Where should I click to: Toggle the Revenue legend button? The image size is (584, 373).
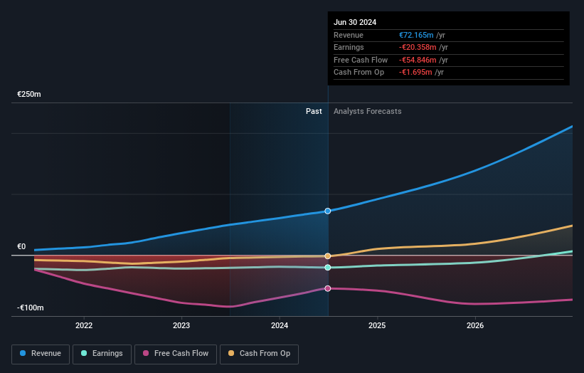[41, 354]
